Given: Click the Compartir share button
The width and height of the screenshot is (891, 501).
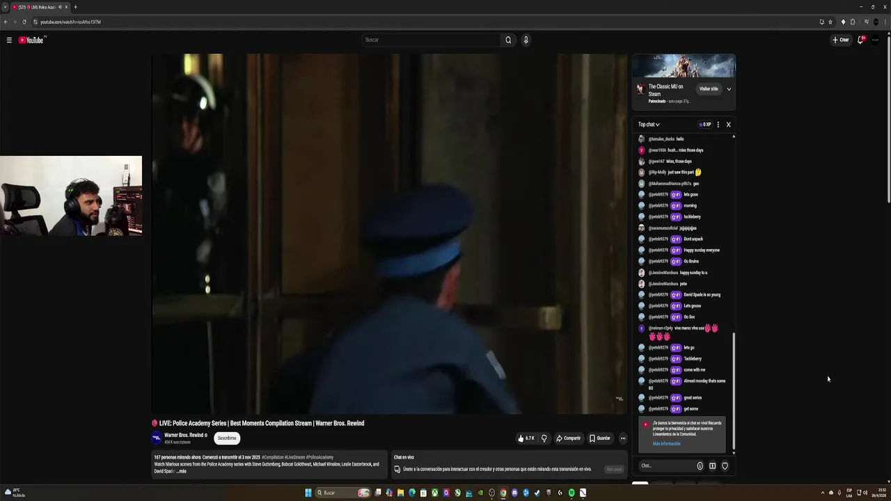Looking at the screenshot, I should pos(568,438).
